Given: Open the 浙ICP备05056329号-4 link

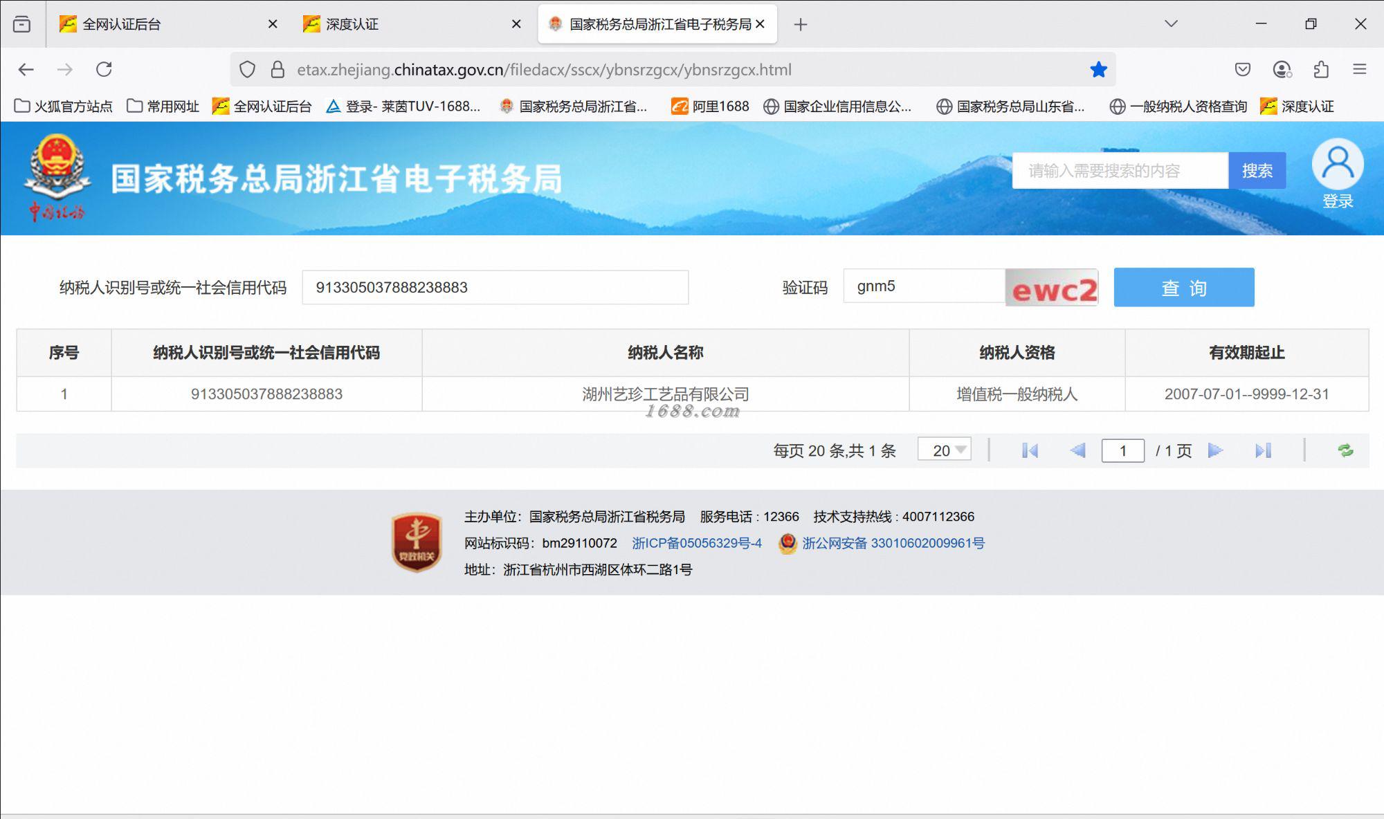Looking at the screenshot, I should pos(696,543).
